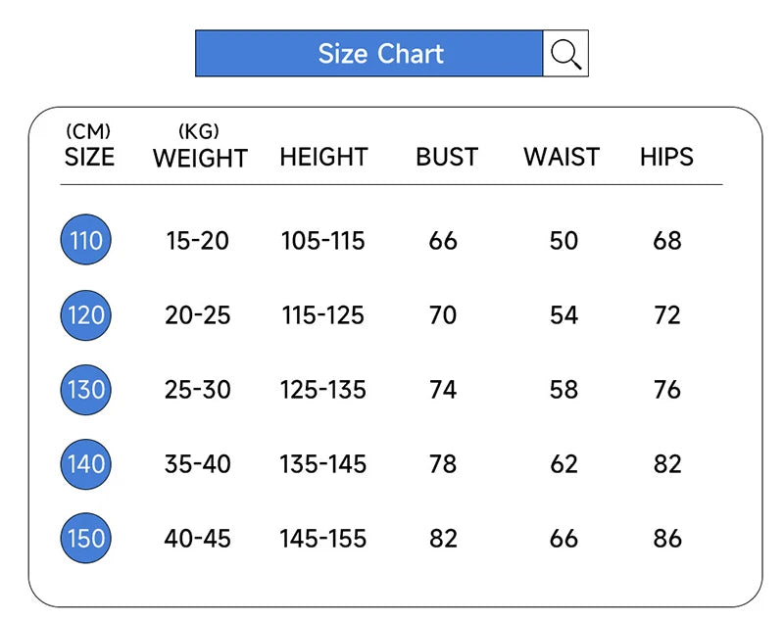Pick the 130 size circle badge
Image resolution: width=784 pixels, height=620 pixels.
click(86, 389)
